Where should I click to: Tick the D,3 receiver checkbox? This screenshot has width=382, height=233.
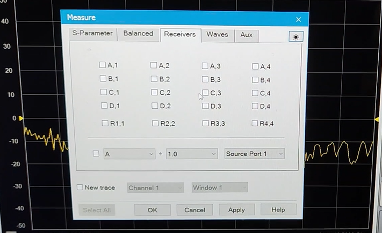point(205,106)
